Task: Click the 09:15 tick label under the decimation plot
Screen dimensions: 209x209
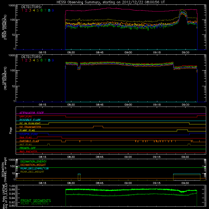Action: pyautogui.click(x=156, y=183)
